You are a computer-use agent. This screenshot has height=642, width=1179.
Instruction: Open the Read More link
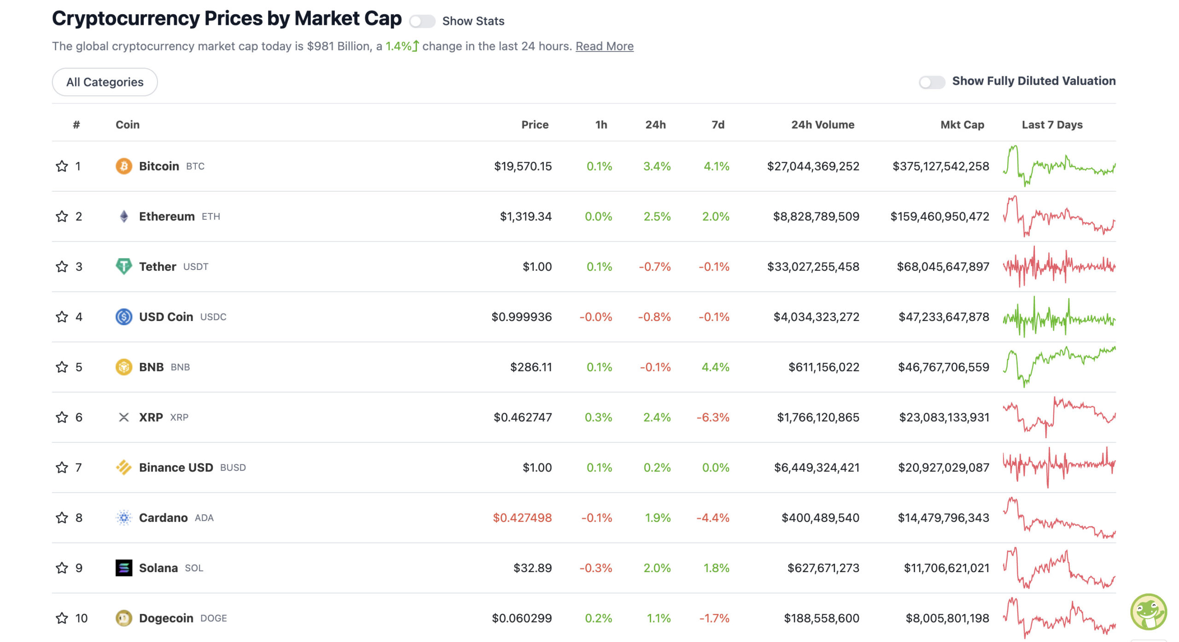pos(604,46)
